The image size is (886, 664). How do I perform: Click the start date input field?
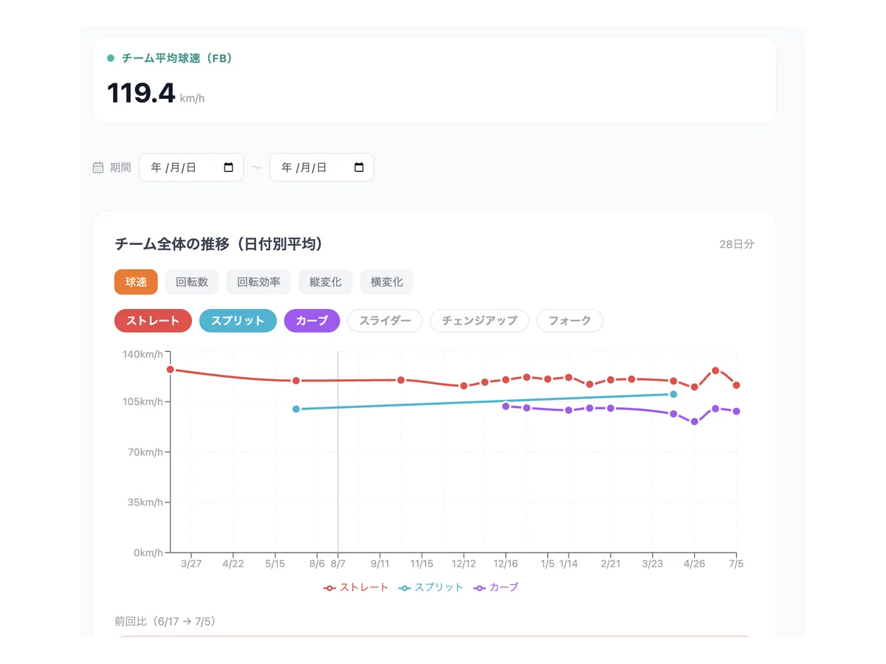coord(191,167)
